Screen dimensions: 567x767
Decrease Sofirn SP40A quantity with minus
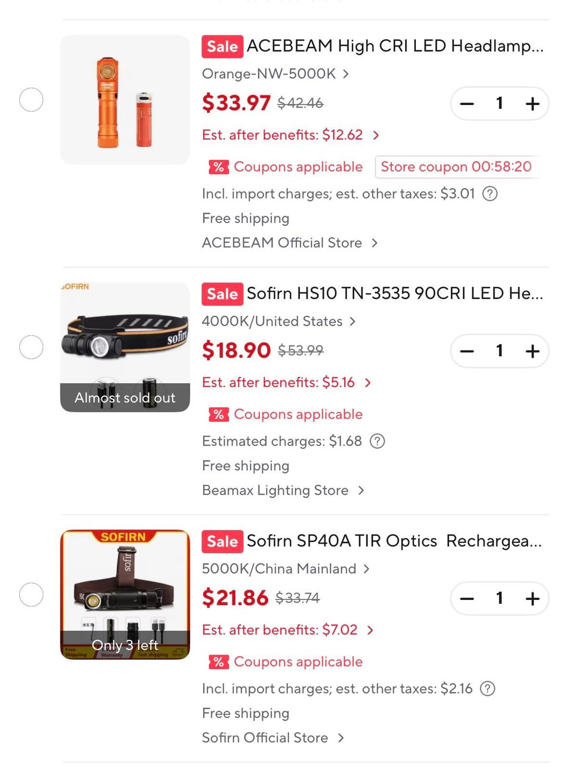tap(467, 598)
